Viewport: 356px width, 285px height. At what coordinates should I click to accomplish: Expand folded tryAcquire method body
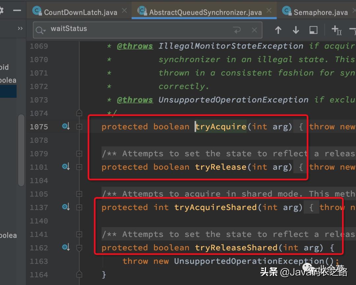[x=79, y=126]
